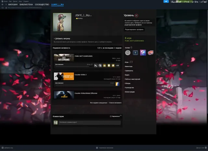Click the comment input field
This screenshot has height=151, width=208.
point(90,123)
